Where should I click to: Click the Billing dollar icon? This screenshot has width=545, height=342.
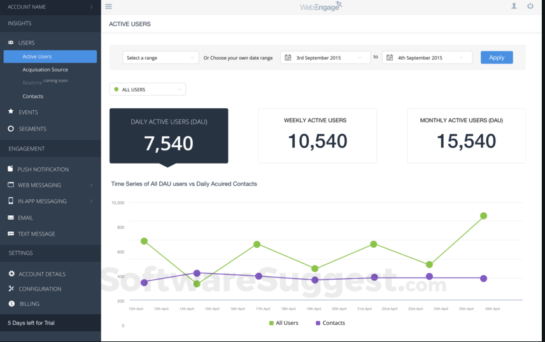(x=11, y=304)
